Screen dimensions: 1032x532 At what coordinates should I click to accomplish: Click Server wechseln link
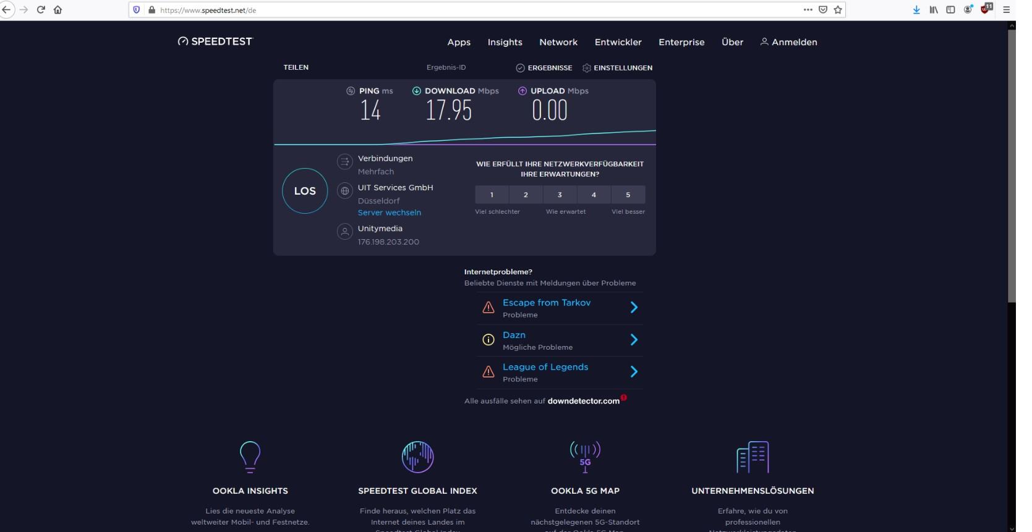coord(390,213)
